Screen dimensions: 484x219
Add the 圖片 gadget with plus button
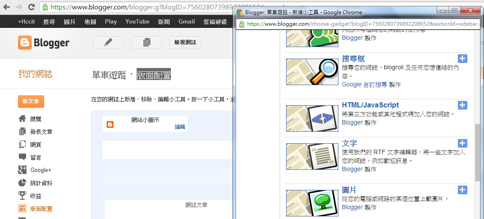pos(463,189)
